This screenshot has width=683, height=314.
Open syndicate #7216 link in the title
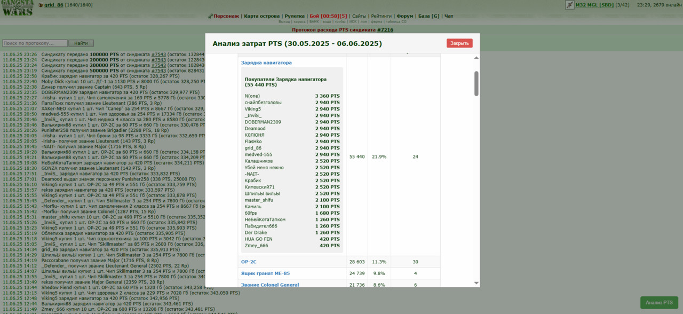[385, 30]
